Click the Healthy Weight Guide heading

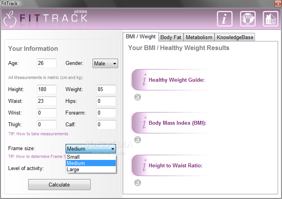click(176, 80)
